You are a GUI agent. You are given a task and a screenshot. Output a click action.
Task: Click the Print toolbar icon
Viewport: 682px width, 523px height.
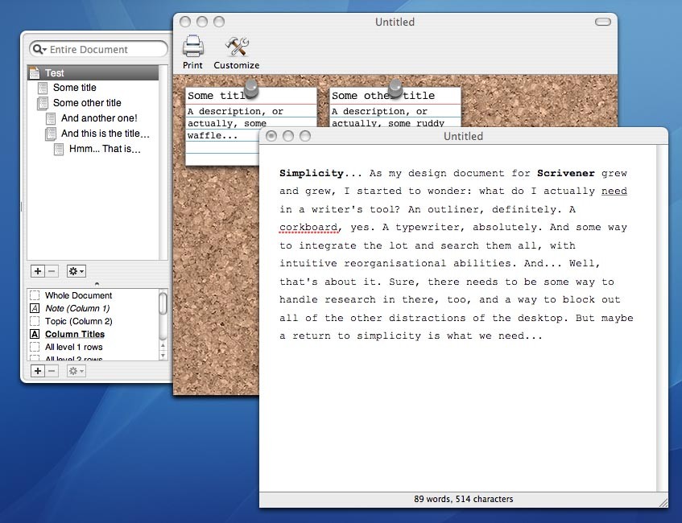point(192,47)
